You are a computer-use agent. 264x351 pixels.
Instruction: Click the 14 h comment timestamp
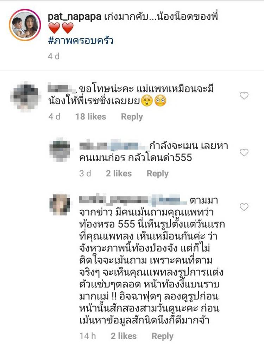[x=88, y=336]
